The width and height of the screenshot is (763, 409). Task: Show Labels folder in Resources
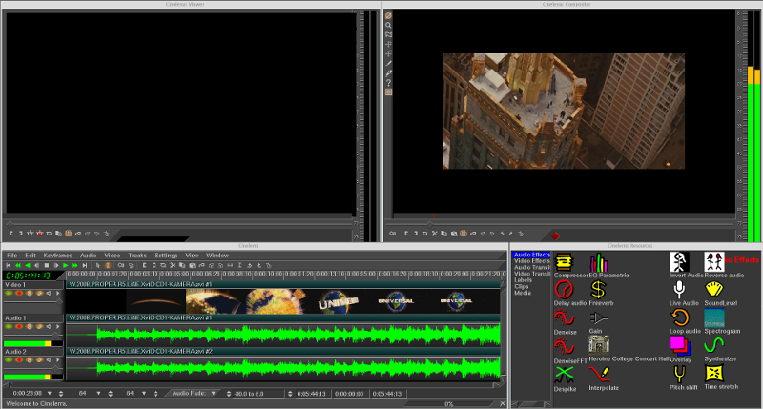tap(523, 280)
